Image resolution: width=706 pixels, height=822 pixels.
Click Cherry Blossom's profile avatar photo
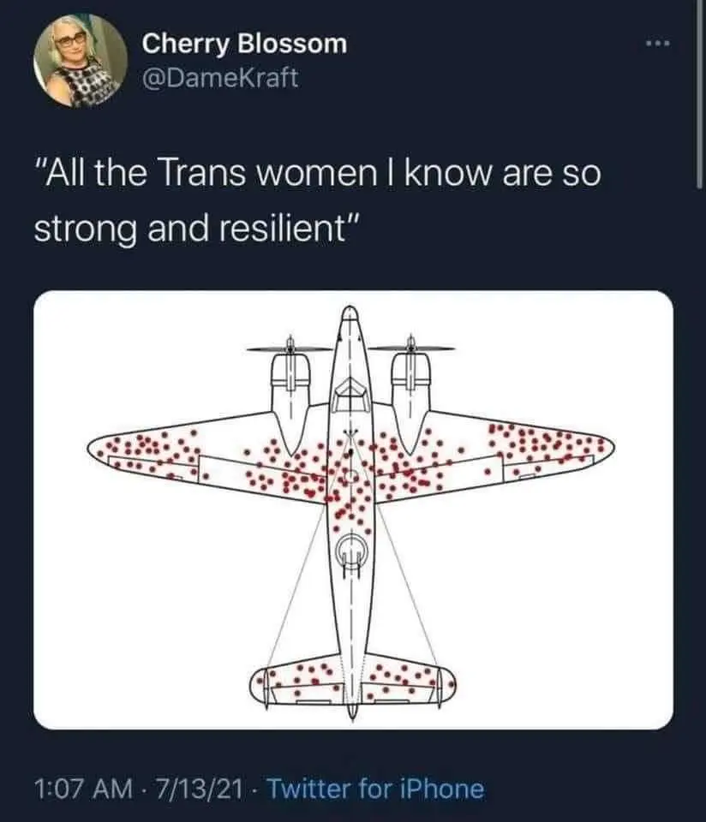point(81,62)
